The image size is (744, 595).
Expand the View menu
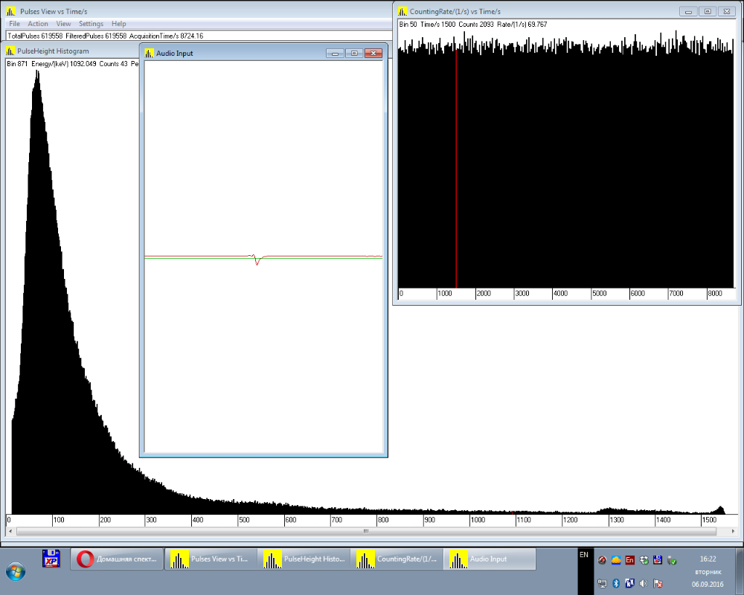pyautogui.click(x=63, y=24)
